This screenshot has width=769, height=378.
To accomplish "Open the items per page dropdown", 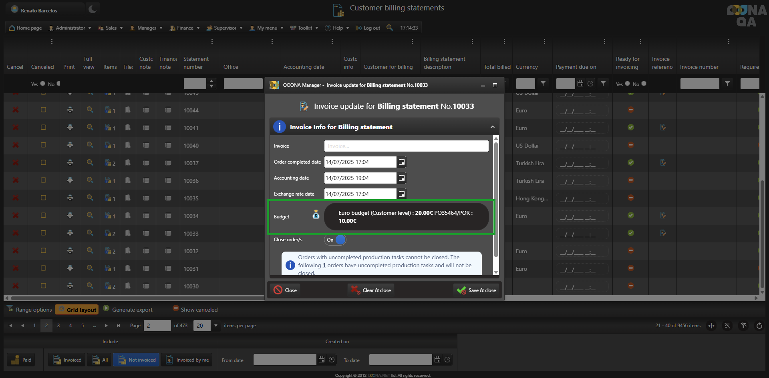I will (216, 326).
